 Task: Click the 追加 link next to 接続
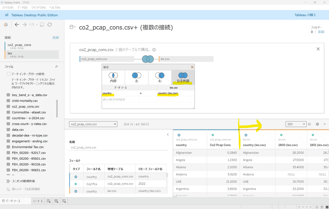click(x=56, y=38)
